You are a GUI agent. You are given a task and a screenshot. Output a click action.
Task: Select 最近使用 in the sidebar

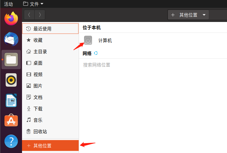pos(50,29)
